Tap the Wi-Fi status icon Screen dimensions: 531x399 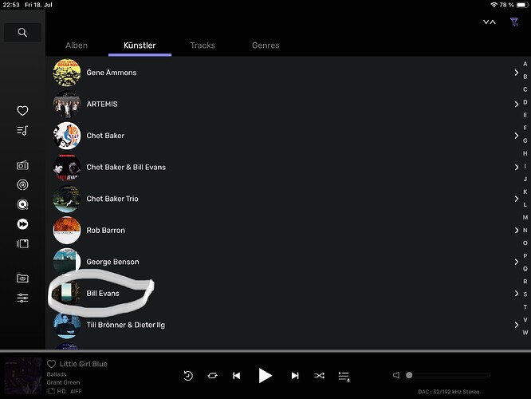coord(494,5)
